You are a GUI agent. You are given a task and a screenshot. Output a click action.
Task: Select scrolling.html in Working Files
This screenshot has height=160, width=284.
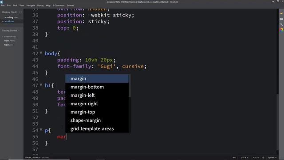point(12,17)
